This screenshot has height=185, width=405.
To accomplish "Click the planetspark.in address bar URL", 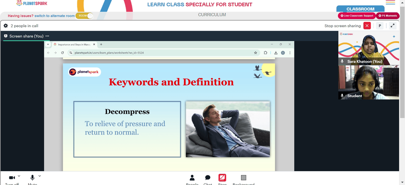I will tap(109, 53).
